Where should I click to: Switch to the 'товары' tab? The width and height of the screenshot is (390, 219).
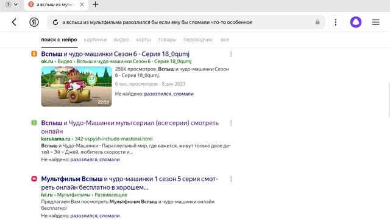point(167,40)
